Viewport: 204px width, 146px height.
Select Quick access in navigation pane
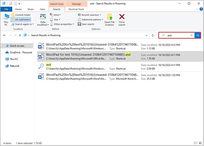[17, 46]
